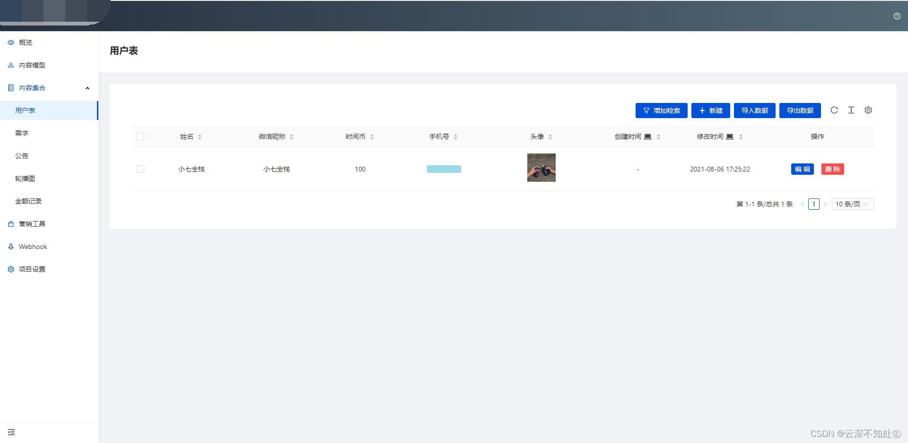Open the 轮播图 collection
The height and width of the screenshot is (443, 908).
pos(25,178)
